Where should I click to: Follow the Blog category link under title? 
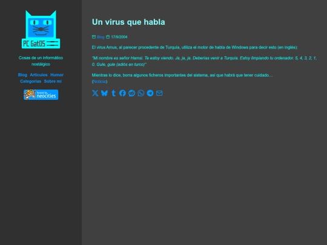[101, 37]
